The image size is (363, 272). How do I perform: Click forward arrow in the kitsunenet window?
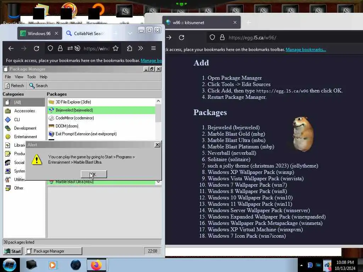tap(169, 38)
